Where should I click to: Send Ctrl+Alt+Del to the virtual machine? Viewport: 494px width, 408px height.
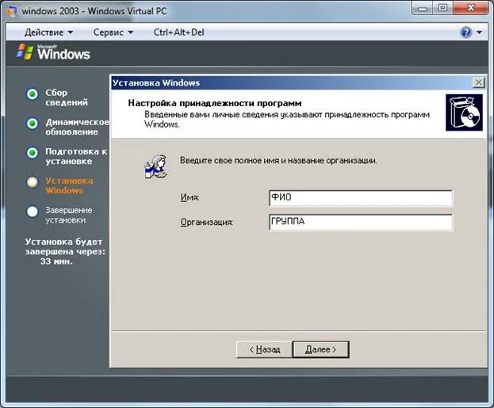point(178,32)
